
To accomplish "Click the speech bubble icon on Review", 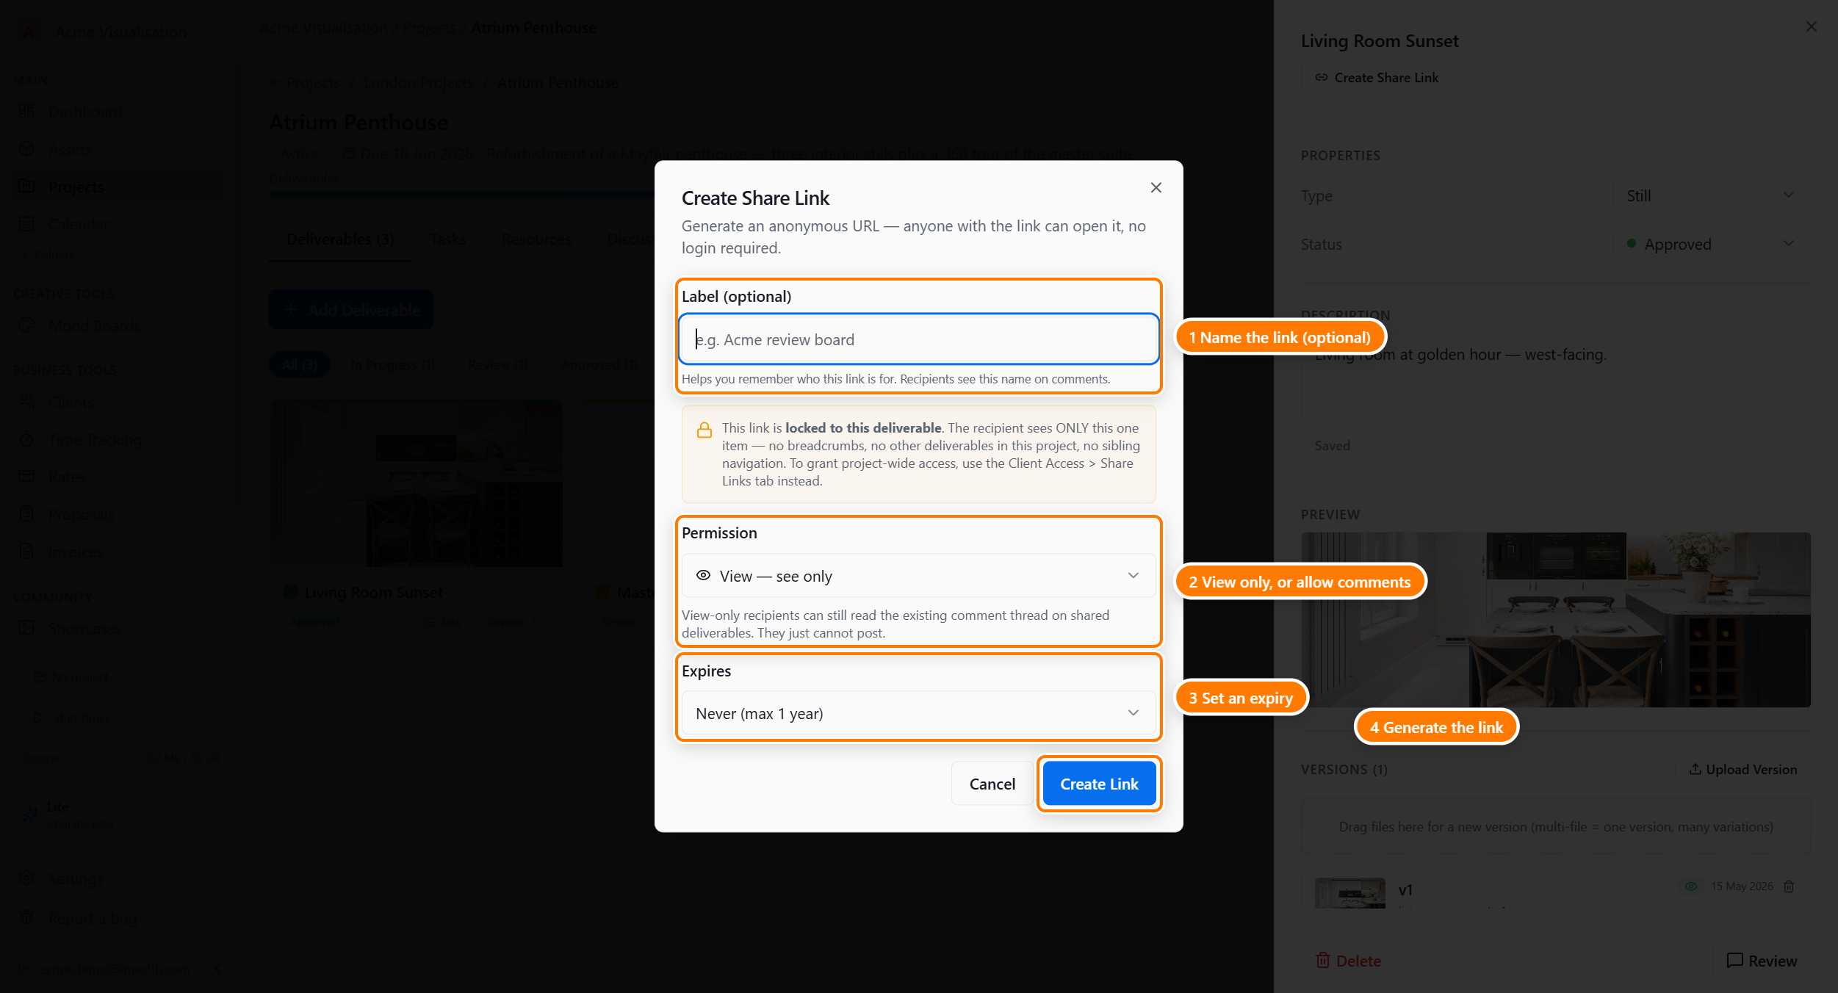I will [x=1734, y=961].
